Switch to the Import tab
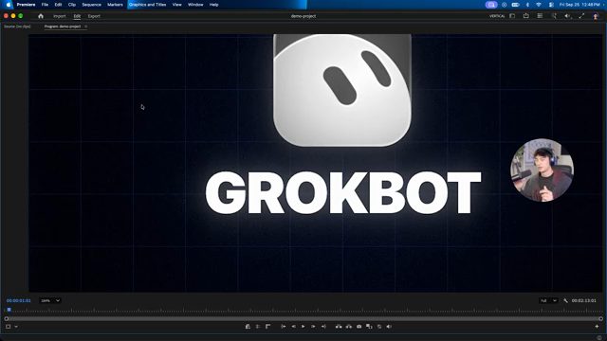 [x=59, y=16]
